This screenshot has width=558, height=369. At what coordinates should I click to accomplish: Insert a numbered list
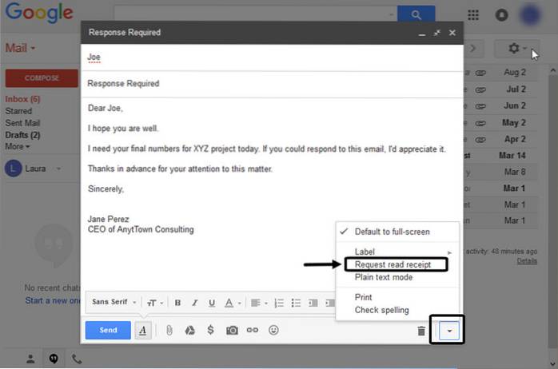point(279,303)
